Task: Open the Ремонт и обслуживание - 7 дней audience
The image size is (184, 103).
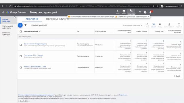Action: click(x=35, y=66)
